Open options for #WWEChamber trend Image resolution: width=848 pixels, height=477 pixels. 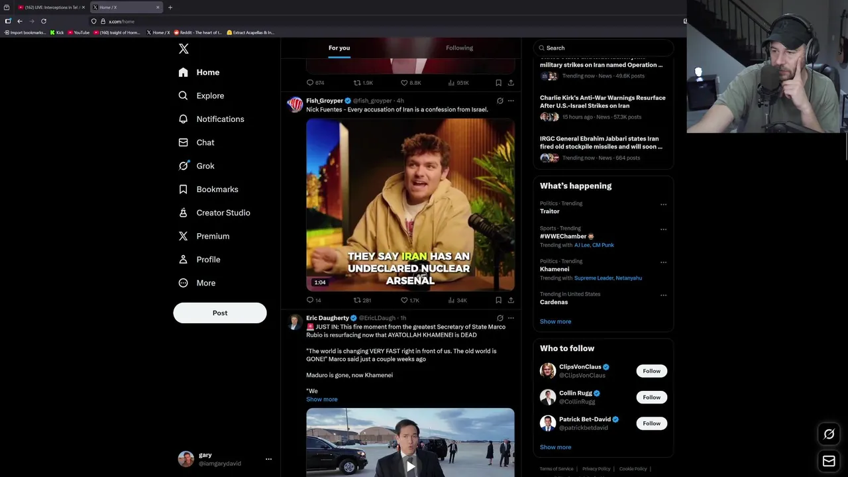point(663,230)
